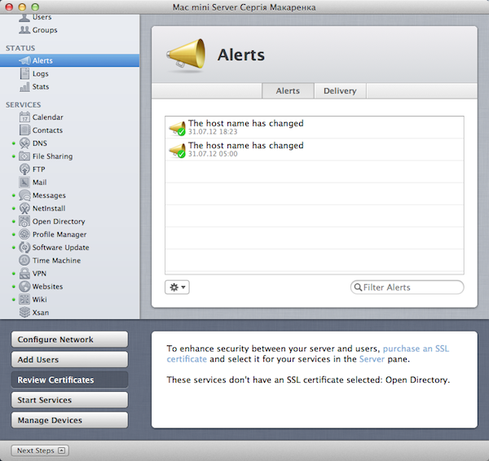The image size is (489, 461).
Task: Click the NetInstall text label
Action: point(49,209)
